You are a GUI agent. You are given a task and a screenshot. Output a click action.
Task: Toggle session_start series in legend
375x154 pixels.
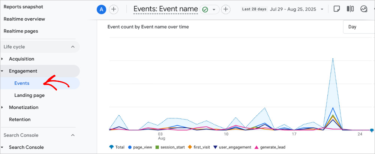point(170,147)
